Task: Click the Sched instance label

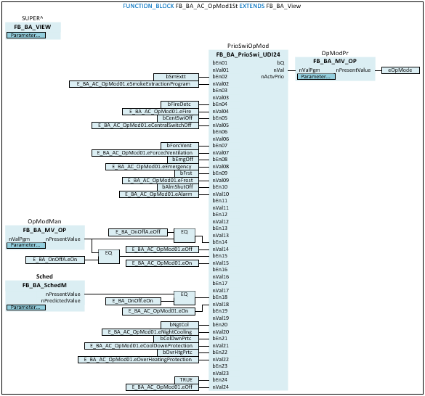Action: click(x=44, y=276)
